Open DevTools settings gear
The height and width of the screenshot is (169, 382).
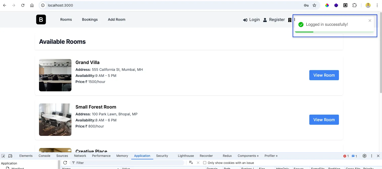pyautogui.click(x=365, y=156)
